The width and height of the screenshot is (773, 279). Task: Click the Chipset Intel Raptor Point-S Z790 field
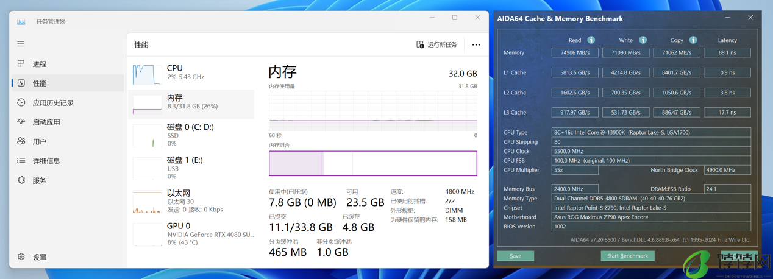point(651,208)
